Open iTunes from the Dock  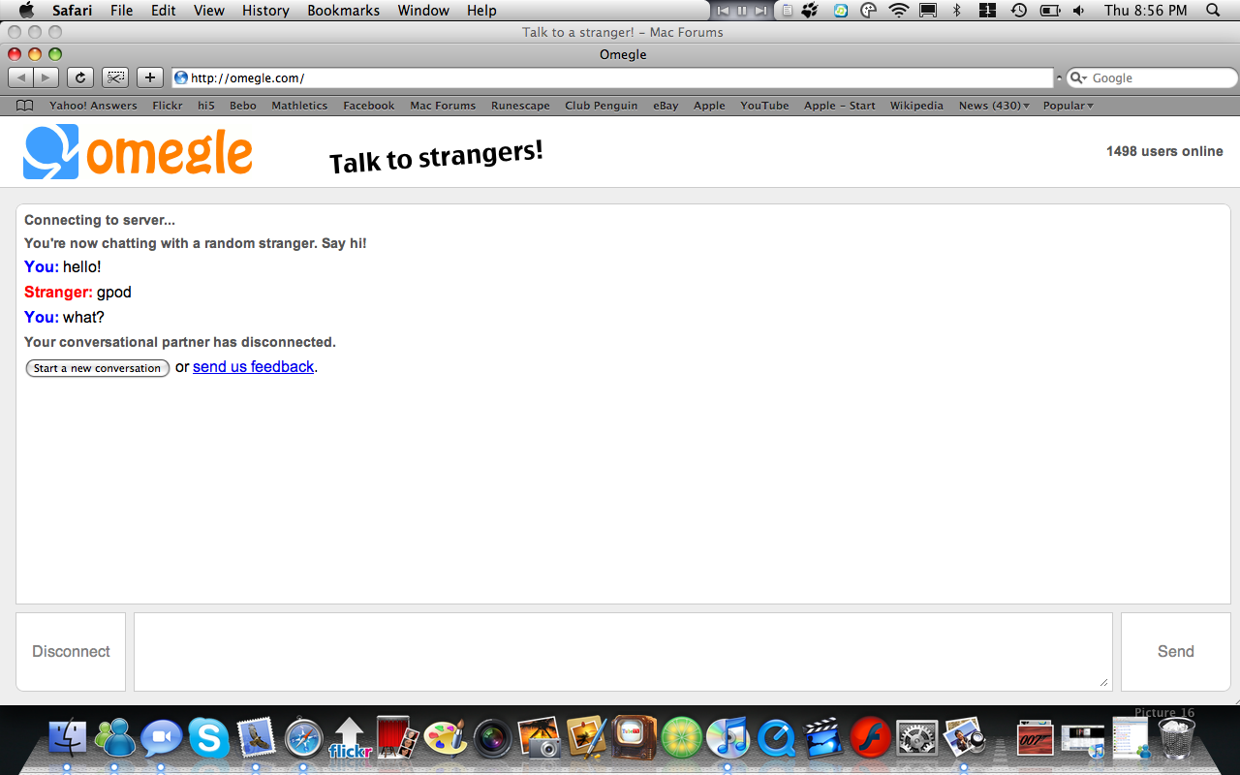(728, 738)
